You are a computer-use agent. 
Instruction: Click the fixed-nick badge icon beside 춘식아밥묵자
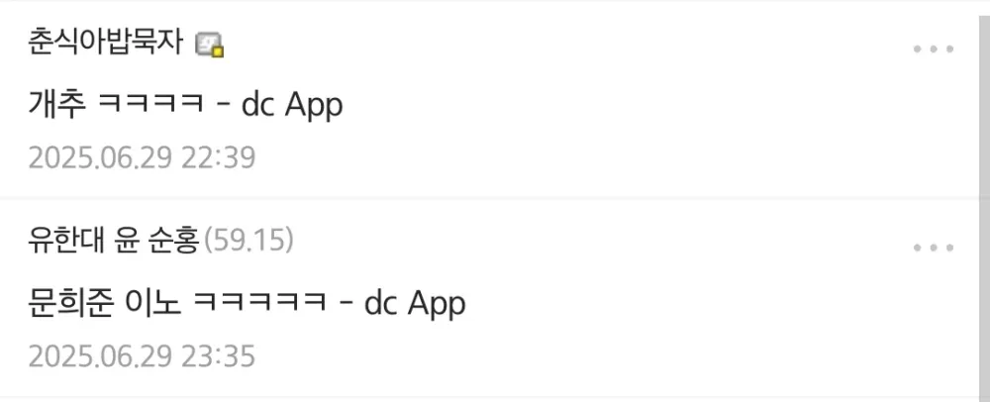(210, 45)
